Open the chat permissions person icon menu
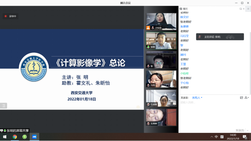The height and width of the screenshot is (141, 251). pos(246,98)
